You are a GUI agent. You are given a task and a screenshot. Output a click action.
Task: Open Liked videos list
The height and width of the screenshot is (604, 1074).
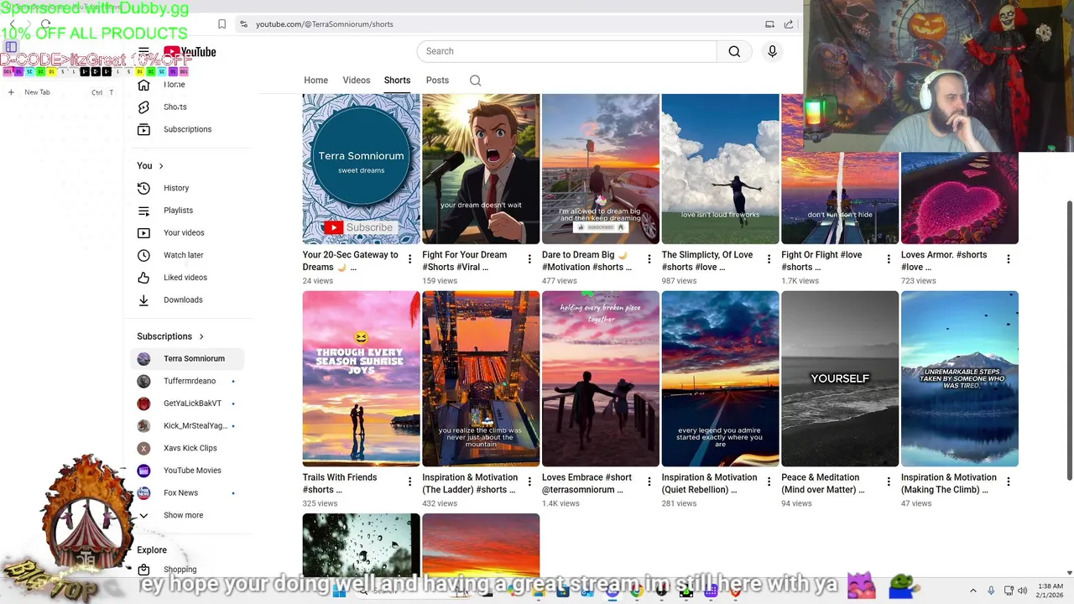[185, 277]
